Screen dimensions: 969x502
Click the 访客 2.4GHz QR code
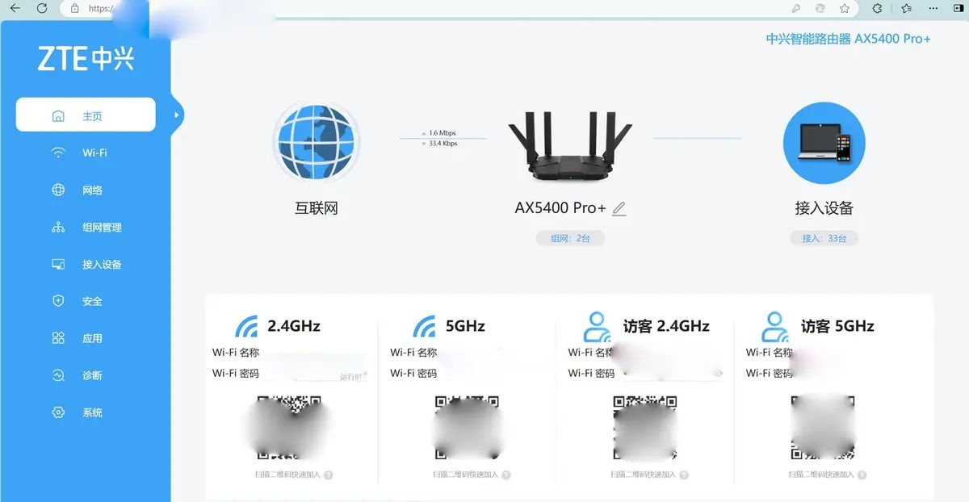coord(644,427)
